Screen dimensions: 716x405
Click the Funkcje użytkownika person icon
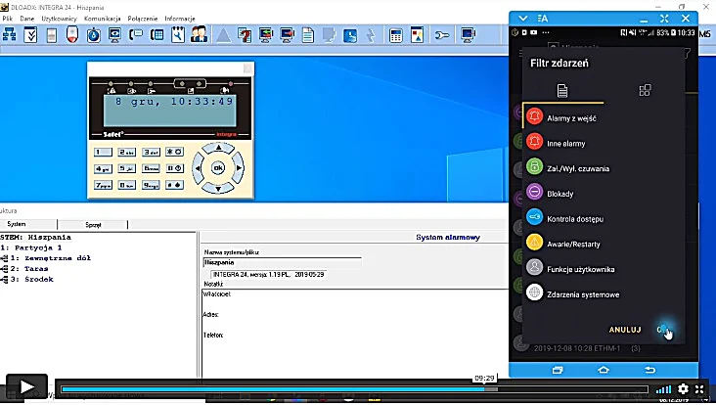[x=534, y=267]
